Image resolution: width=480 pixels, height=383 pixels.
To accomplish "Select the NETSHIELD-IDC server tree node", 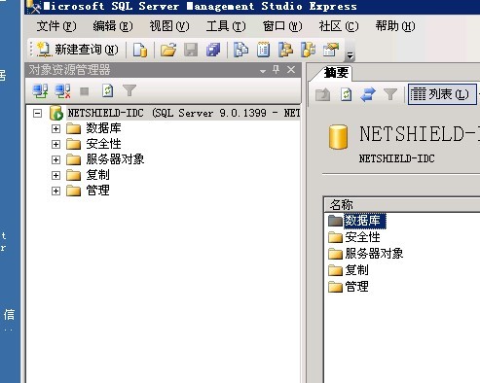I will pos(183,113).
